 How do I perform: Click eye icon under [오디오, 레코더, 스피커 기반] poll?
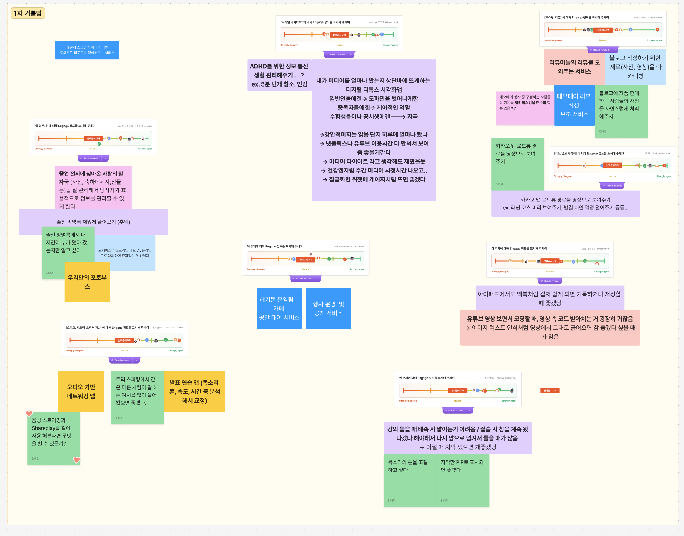point(112,360)
